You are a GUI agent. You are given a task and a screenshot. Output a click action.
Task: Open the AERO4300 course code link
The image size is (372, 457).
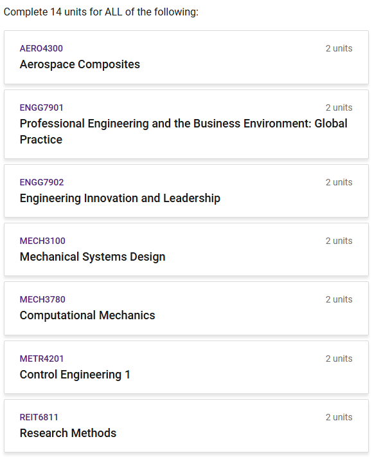[41, 48]
